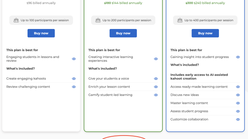Screen dimensions: 248x139
Task: View Access ready-made learning content preview icon
Action: tap(238, 87)
